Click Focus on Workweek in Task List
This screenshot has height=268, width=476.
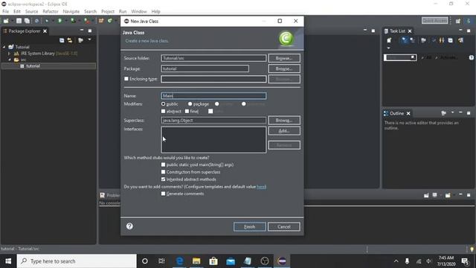point(423,40)
